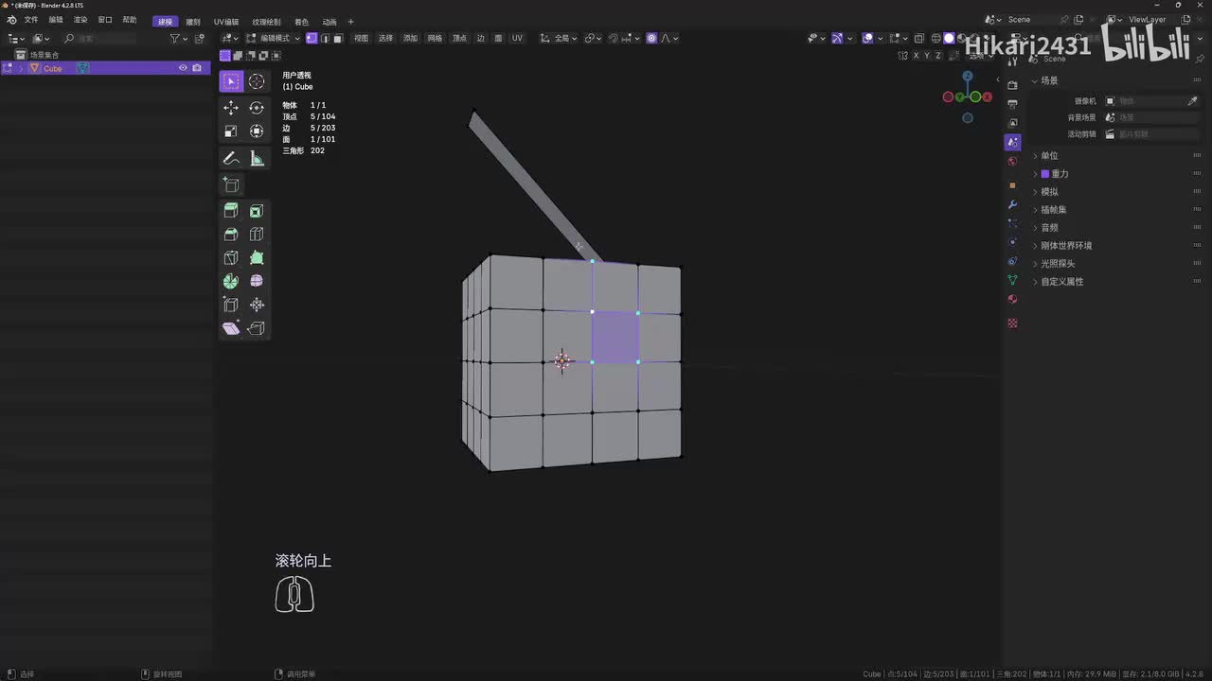Click the Cube object in outliner

(x=52, y=68)
